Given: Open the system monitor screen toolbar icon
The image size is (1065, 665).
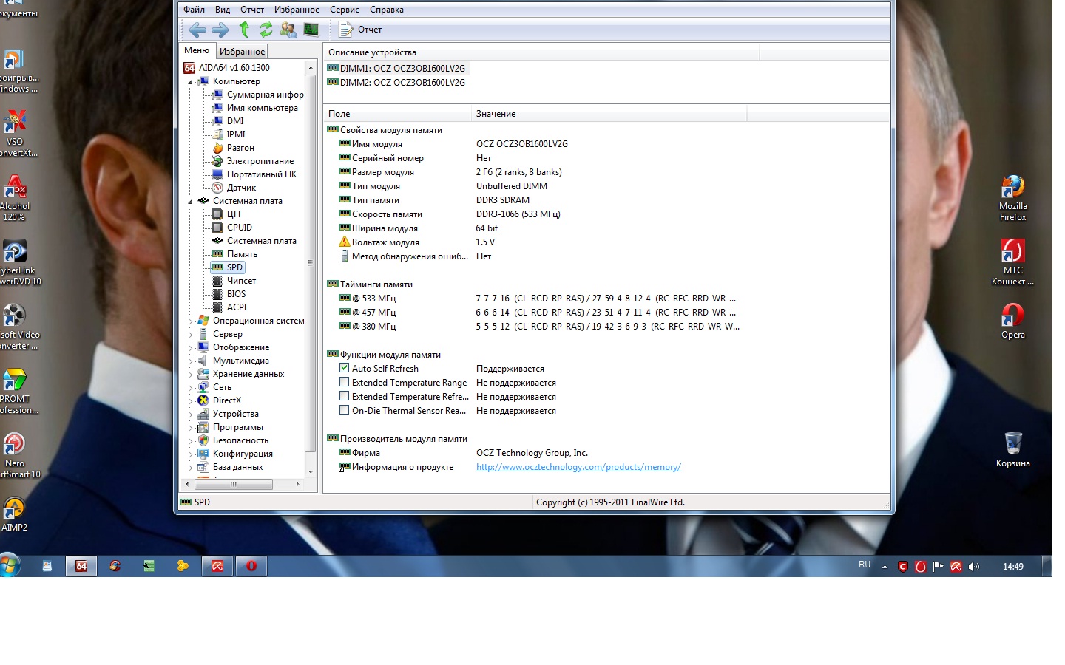Looking at the screenshot, I should [x=311, y=30].
